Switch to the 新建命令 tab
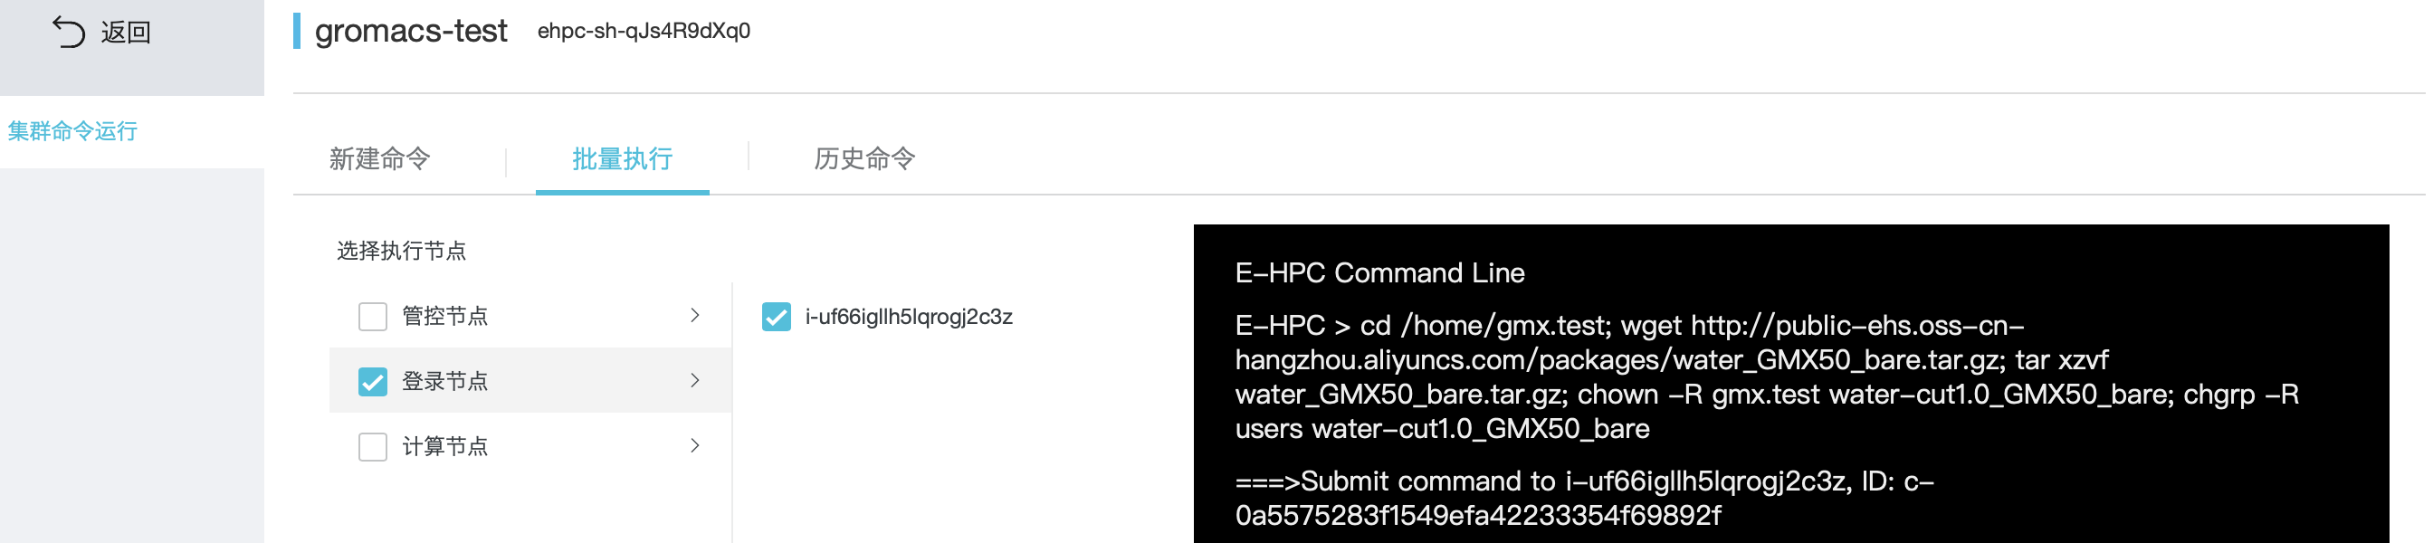Viewport: 2433px width, 543px height. pos(379,158)
